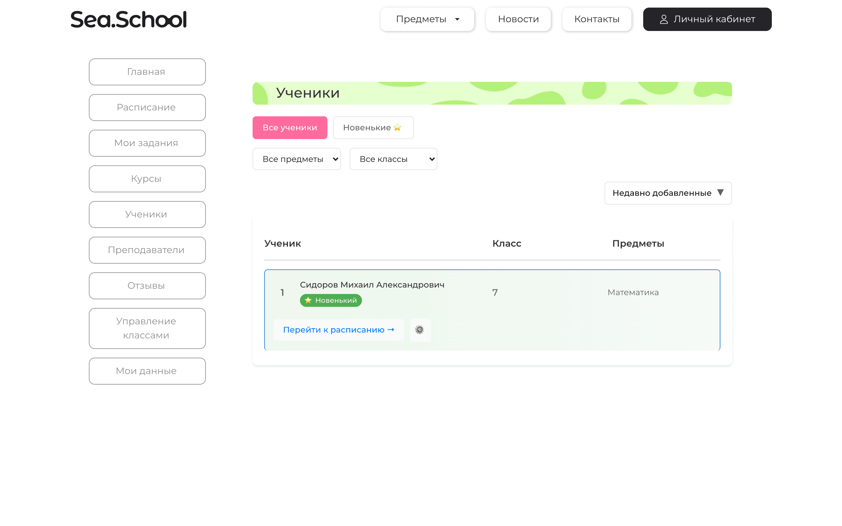Click the Ученики page heading

(x=308, y=93)
